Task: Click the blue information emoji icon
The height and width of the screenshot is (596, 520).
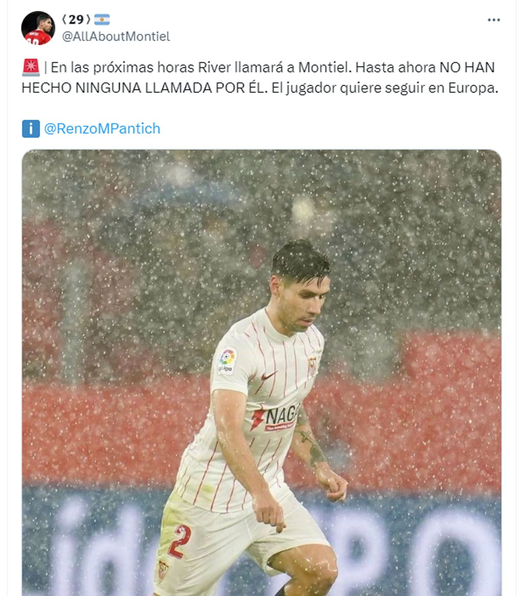Action: pyautogui.click(x=31, y=129)
